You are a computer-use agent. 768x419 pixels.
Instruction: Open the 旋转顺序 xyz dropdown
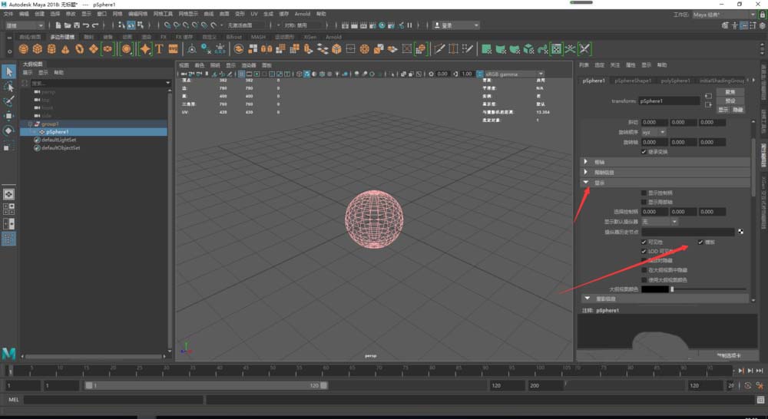(654, 132)
